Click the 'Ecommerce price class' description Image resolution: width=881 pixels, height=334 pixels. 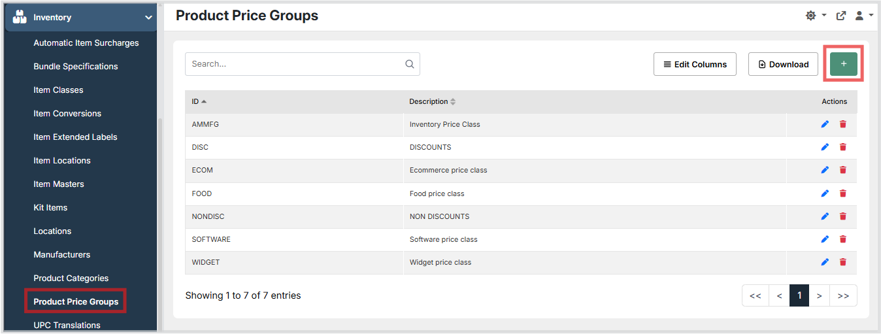[448, 170]
